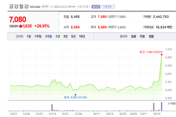Viewport: 176px width, 117px height.
Task: Click the blue 최저 marker dot on chart
Action: pyautogui.click(x=75, y=95)
